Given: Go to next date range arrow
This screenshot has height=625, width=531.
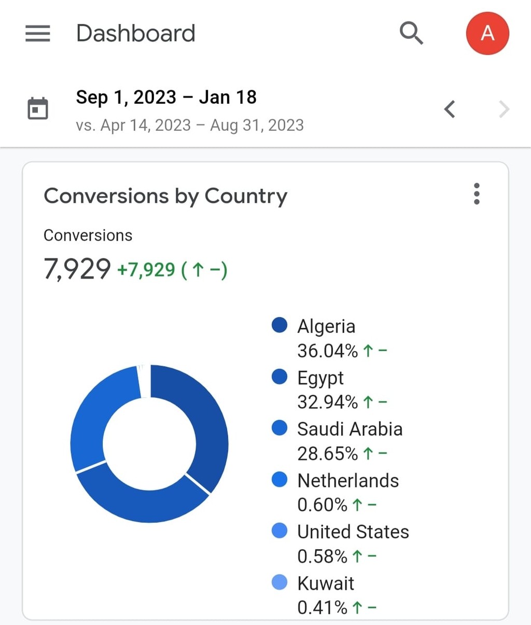Looking at the screenshot, I should [x=504, y=109].
